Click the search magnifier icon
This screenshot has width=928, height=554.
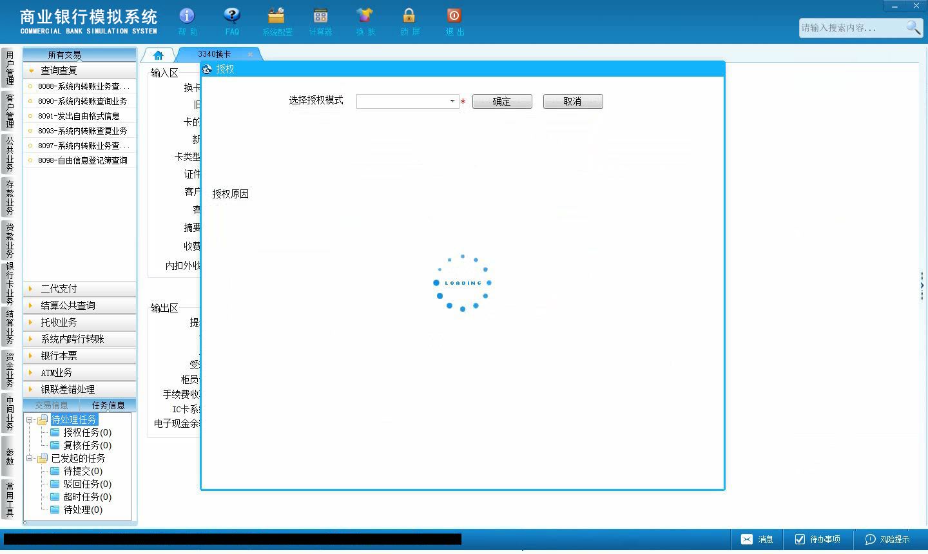(x=913, y=27)
